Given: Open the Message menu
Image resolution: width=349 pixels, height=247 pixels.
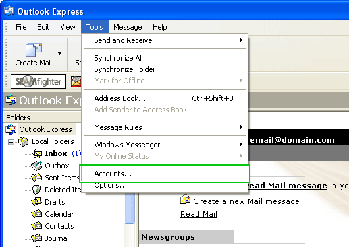Looking at the screenshot, I should point(128,27).
